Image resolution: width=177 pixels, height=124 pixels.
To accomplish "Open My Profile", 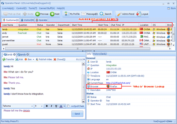I will 72,14.
